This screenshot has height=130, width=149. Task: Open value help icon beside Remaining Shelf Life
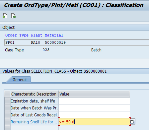coord(132,122)
